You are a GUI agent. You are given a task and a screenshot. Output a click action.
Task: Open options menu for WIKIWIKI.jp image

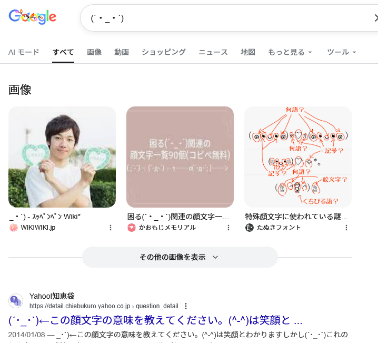[111, 228]
